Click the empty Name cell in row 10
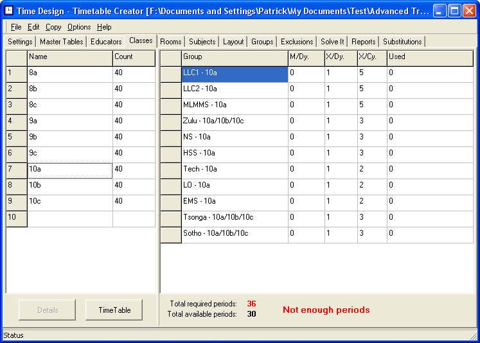 coord(69,218)
